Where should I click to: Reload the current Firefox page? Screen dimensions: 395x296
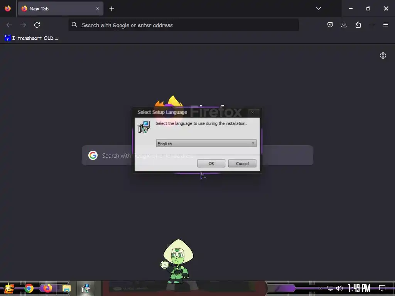click(37, 25)
